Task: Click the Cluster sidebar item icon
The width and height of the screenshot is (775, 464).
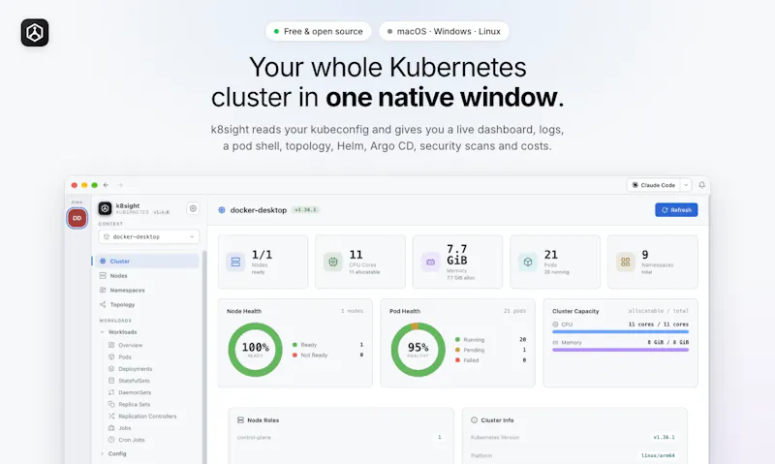Action: 103,261
